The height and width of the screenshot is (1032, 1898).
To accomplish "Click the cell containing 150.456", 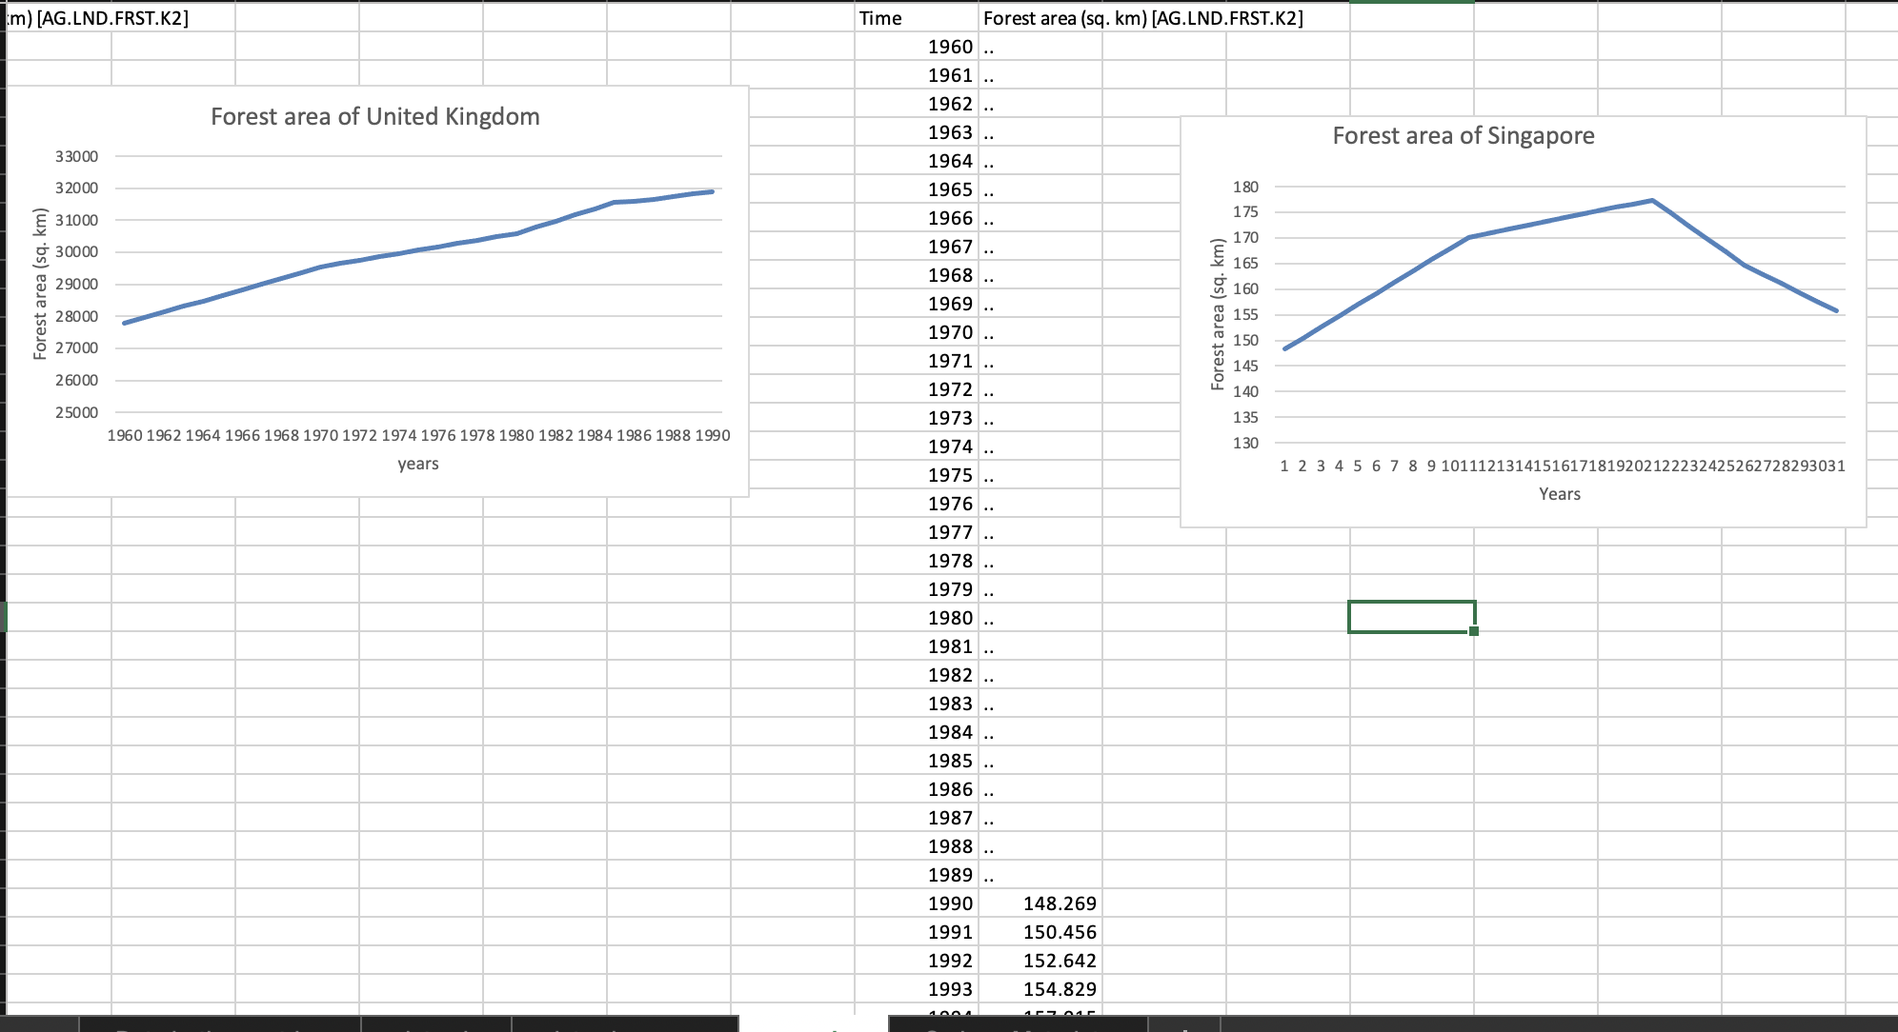I will pyautogui.click(x=1059, y=932).
